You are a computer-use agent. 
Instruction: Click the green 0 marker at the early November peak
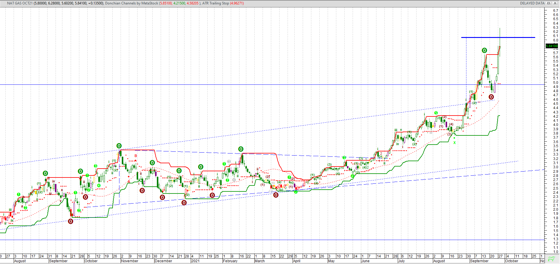point(119,146)
